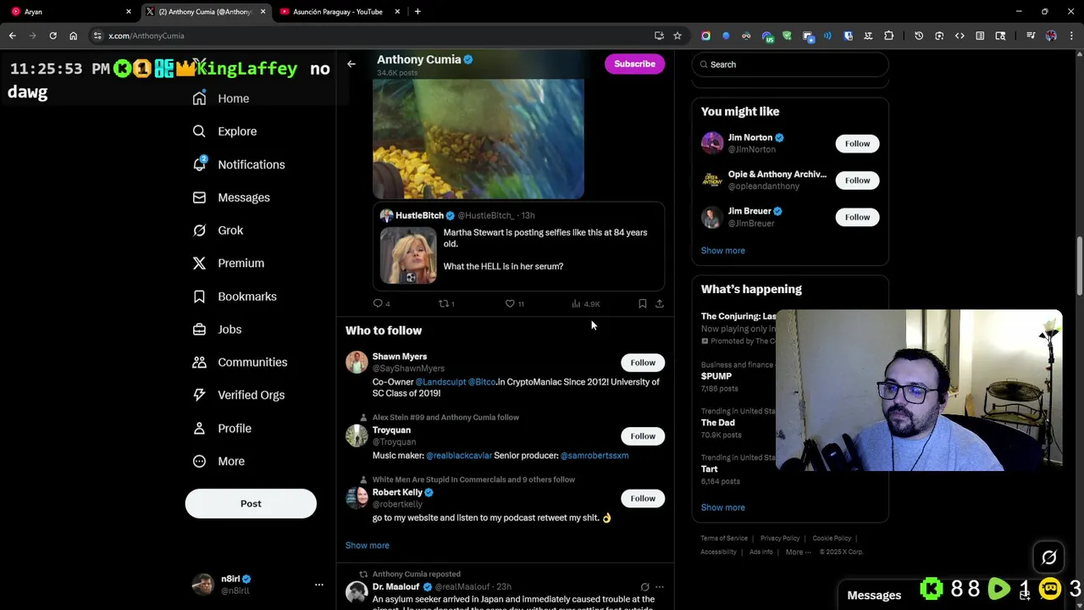Like the post with 11 likes

point(510,303)
